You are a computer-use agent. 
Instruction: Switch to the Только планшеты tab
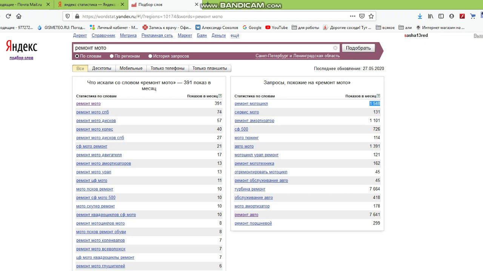(x=210, y=69)
